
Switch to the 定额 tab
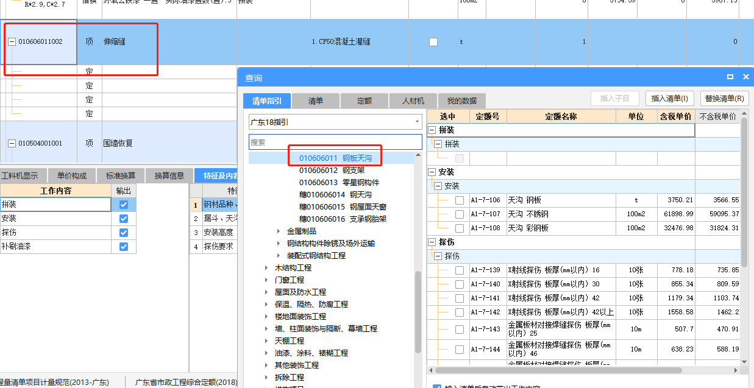click(365, 101)
